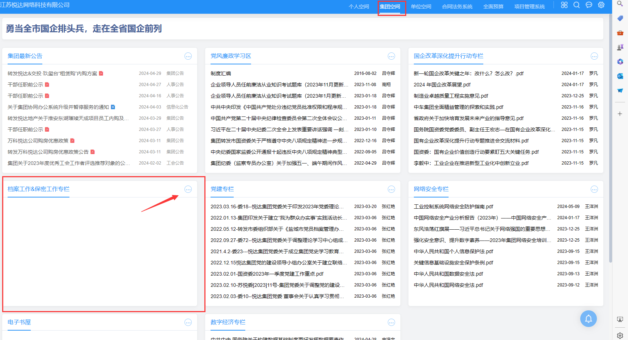628x340 pixels.
Task: Click the search magnifier in blue header
Action: [577, 5]
